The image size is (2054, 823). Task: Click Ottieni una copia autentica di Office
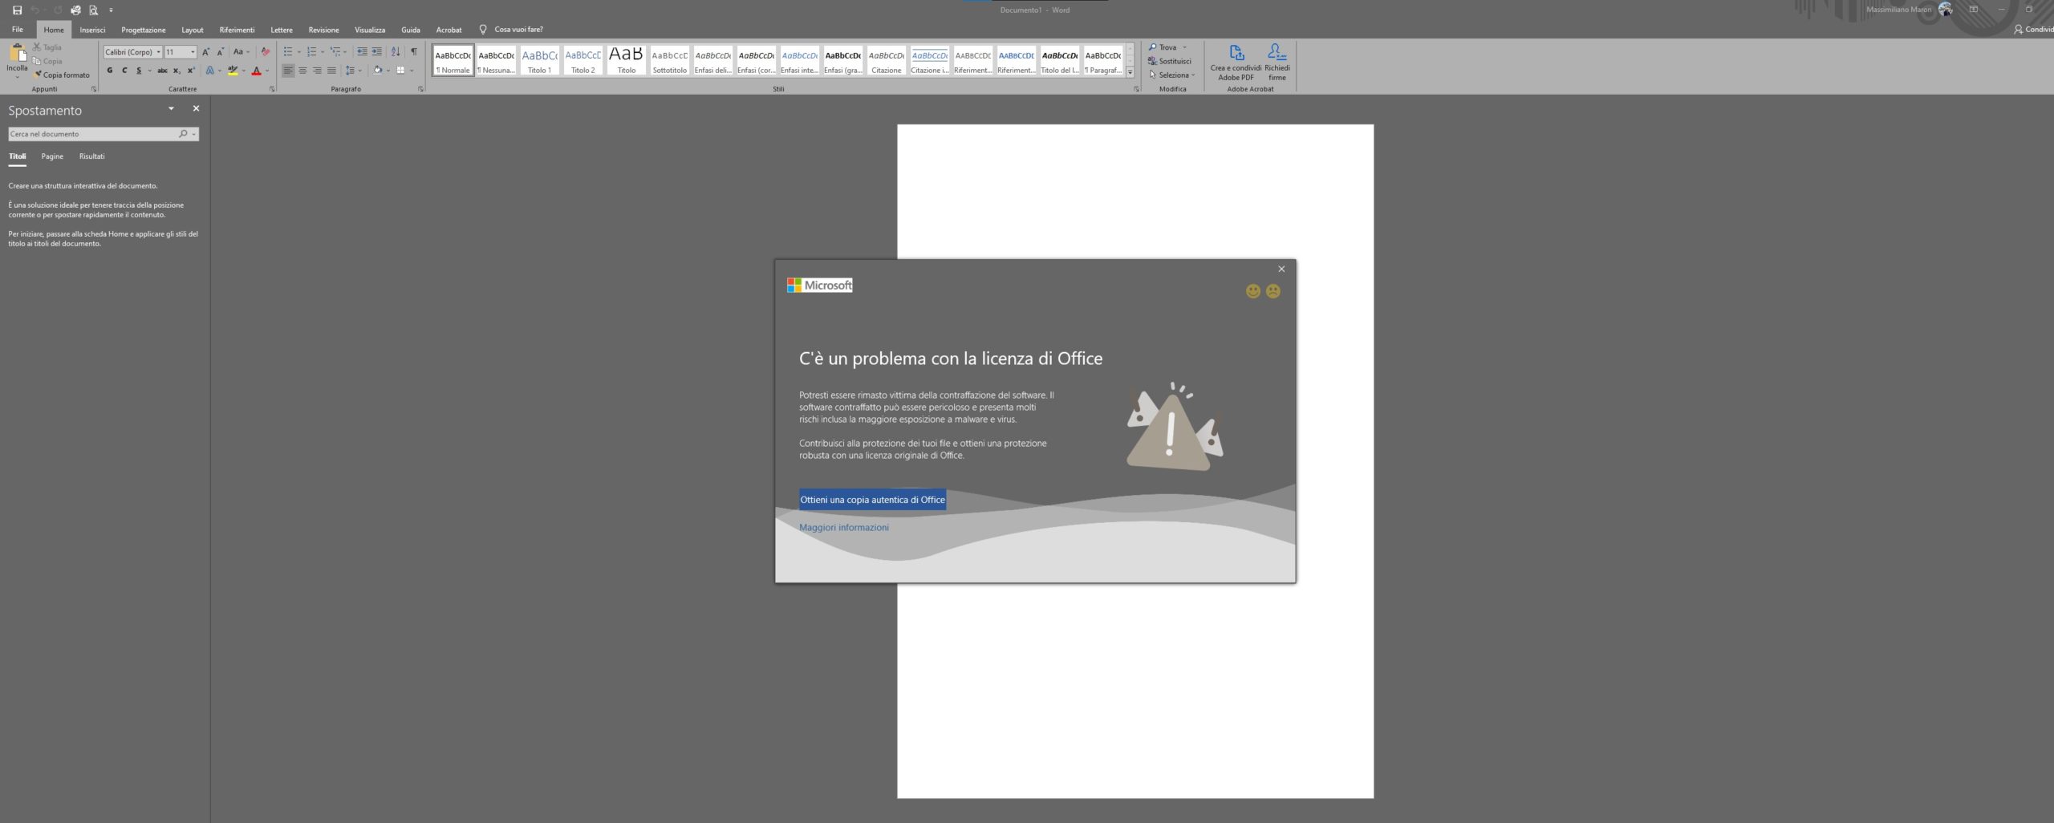click(872, 500)
